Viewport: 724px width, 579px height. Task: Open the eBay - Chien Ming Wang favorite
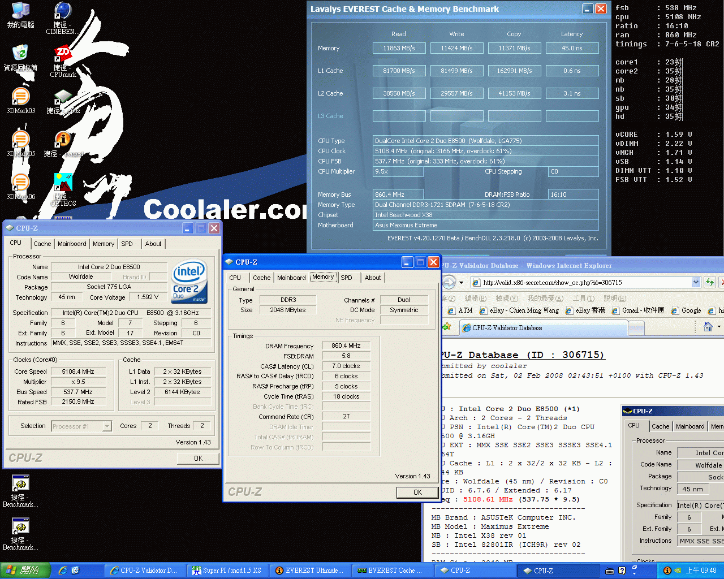coord(519,310)
